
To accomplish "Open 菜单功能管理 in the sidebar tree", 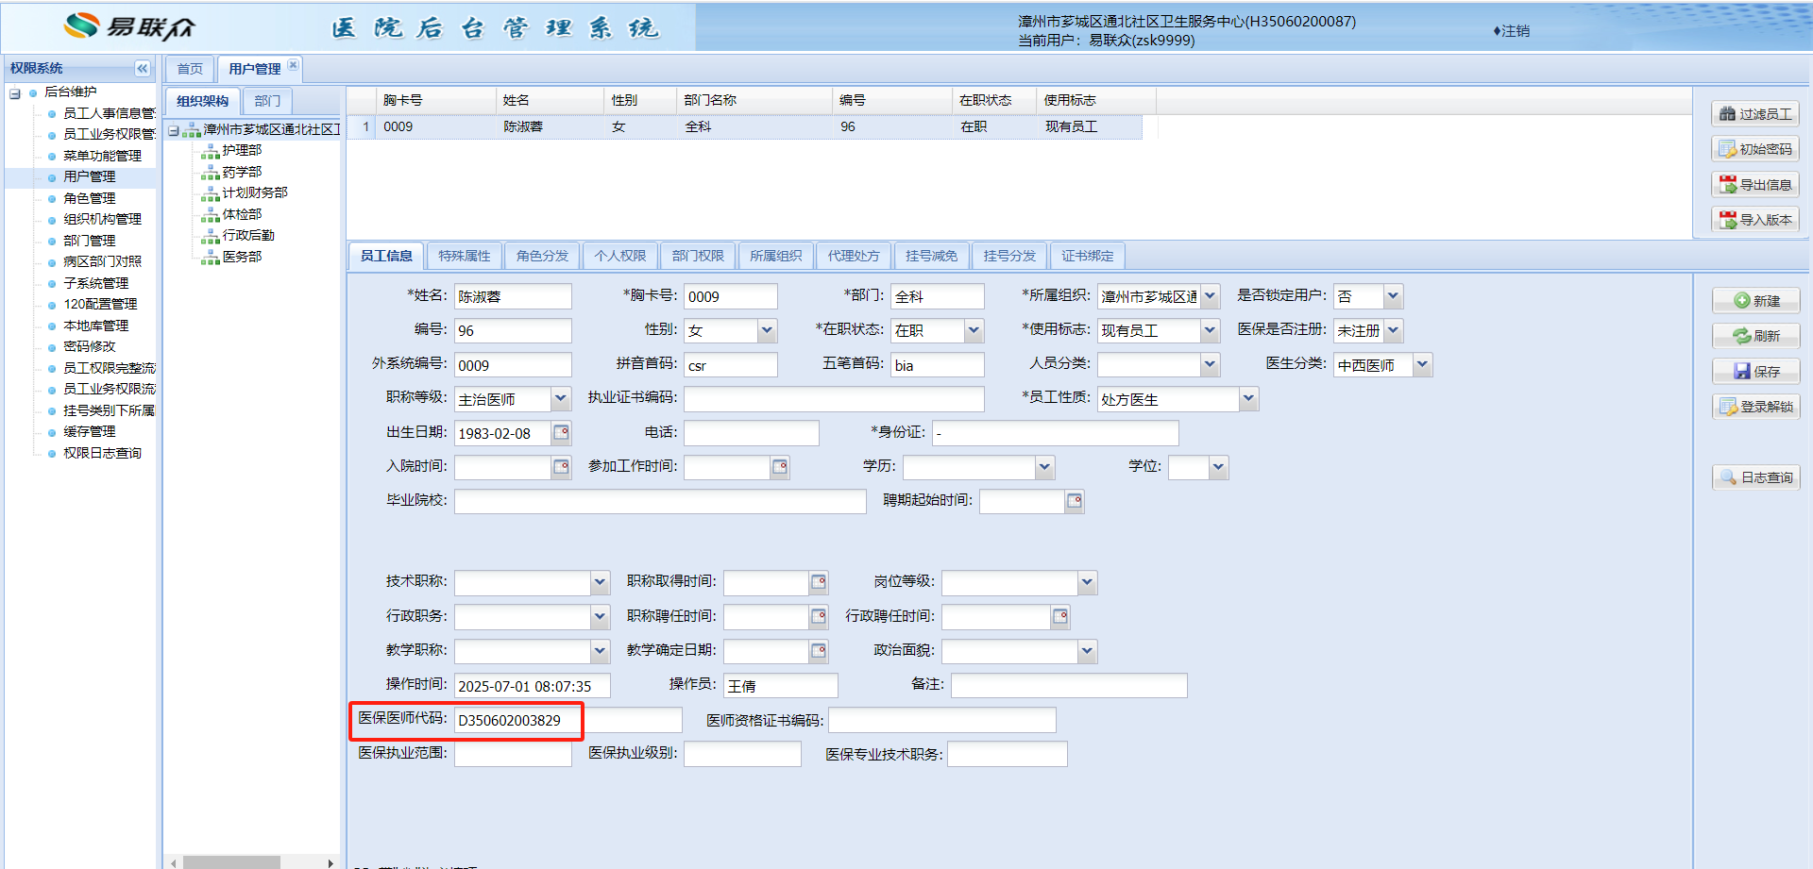I will tap(103, 156).
